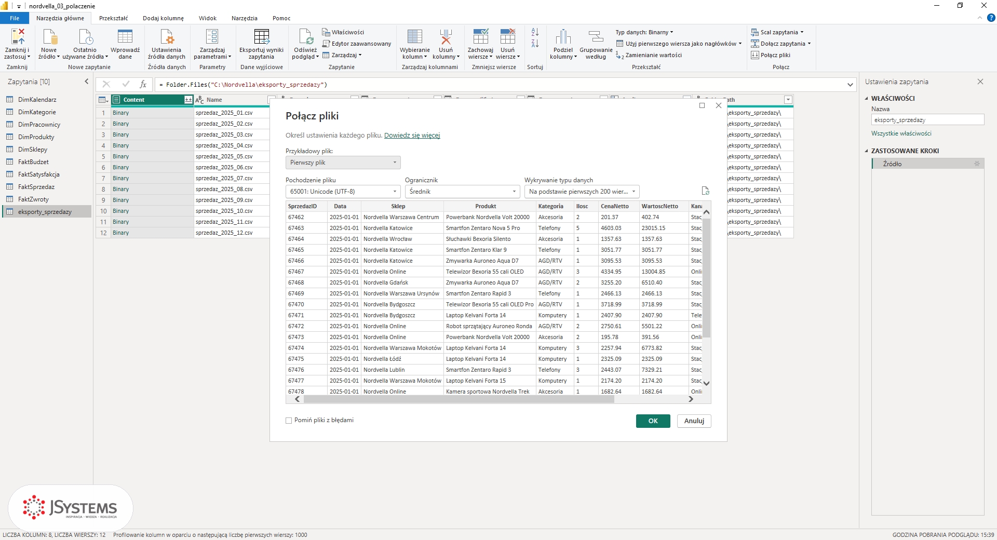Click Wszystkie właściwości link
The width and height of the screenshot is (997, 540).
click(x=901, y=133)
